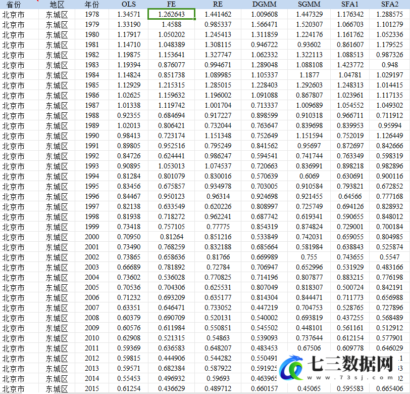Click RE value 0.96314
The width and height of the screenshot is (410, 394).
click(x=218, y=196)
